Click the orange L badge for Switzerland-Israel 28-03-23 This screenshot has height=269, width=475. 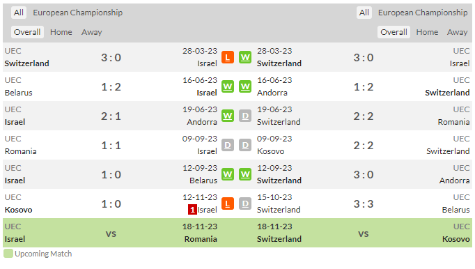(228, 57)
